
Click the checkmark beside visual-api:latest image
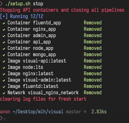click(4, 61)
